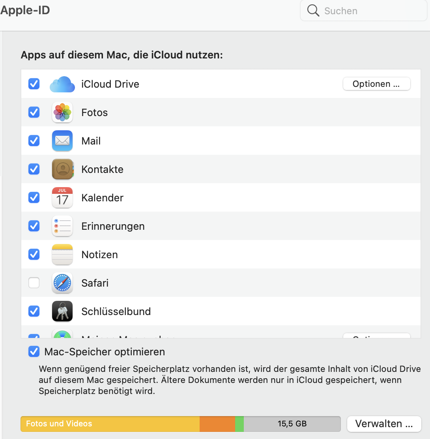430x439 pixels.
Task: Click the Safari compass icon
Action: click(x=62, y=283)
